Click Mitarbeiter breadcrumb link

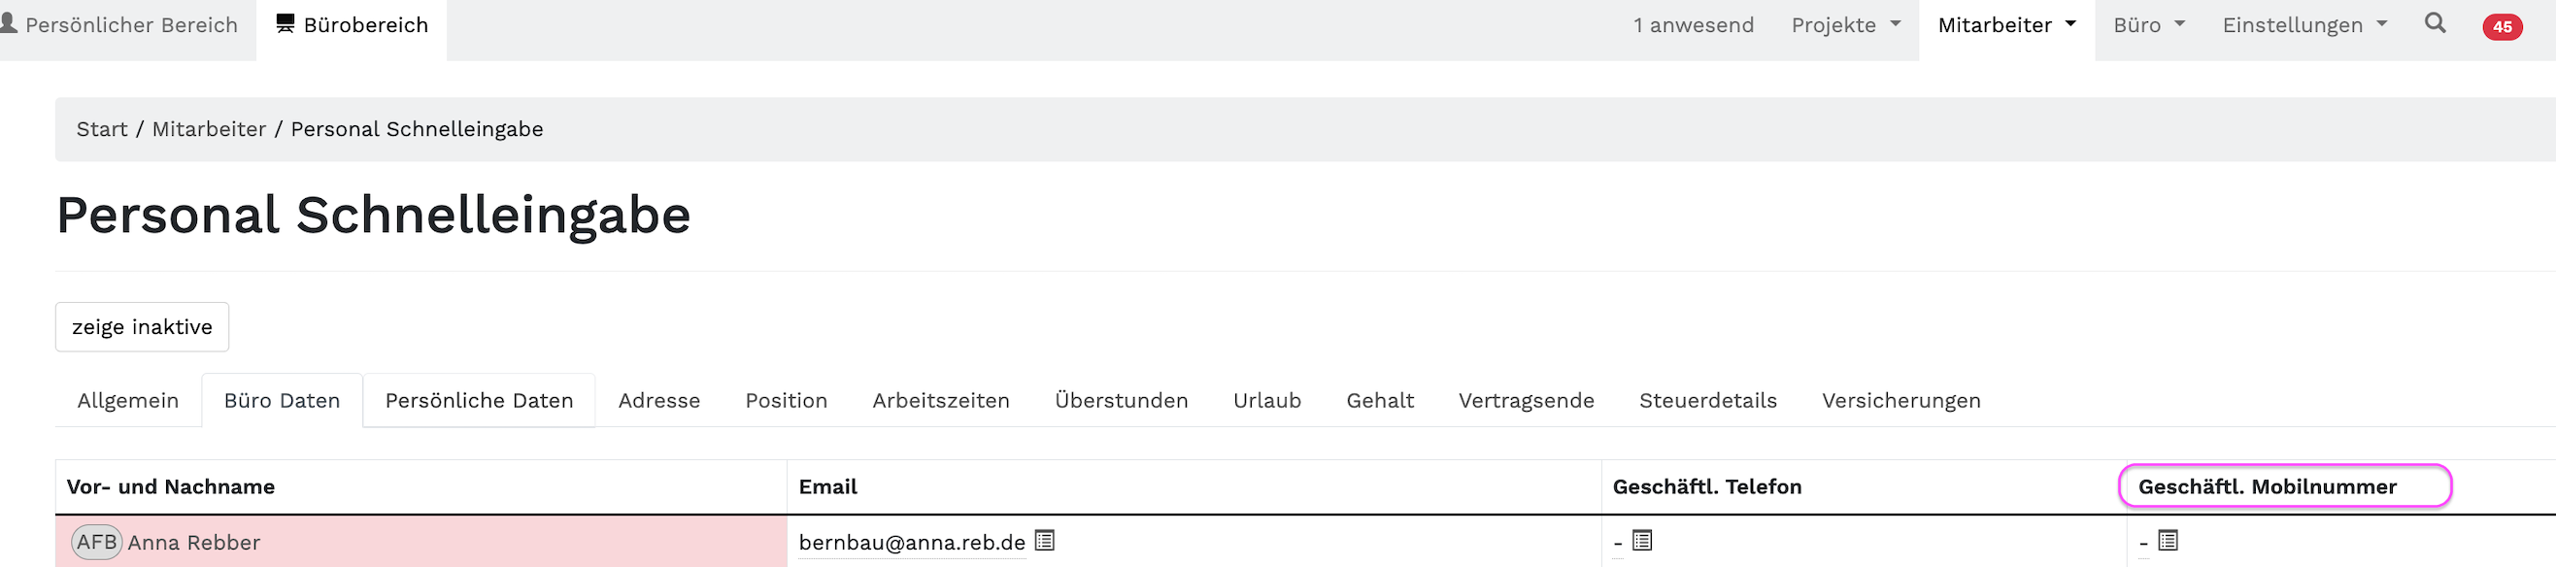(209, 129)
